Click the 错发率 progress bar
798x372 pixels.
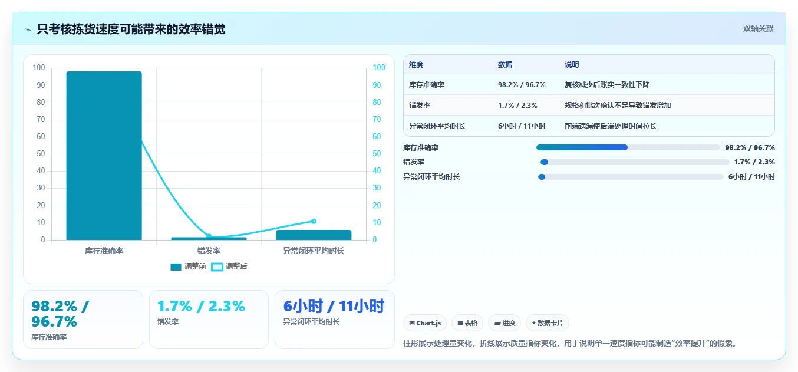(x=635, y=162)
